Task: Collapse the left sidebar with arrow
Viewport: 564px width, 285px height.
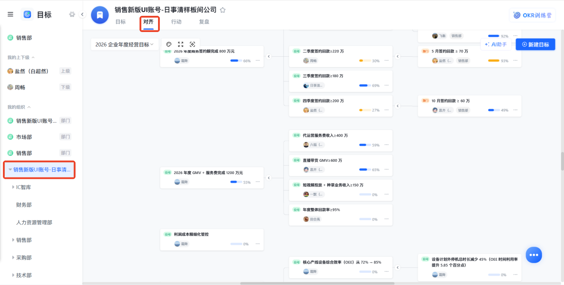Action: click(82, 15)
